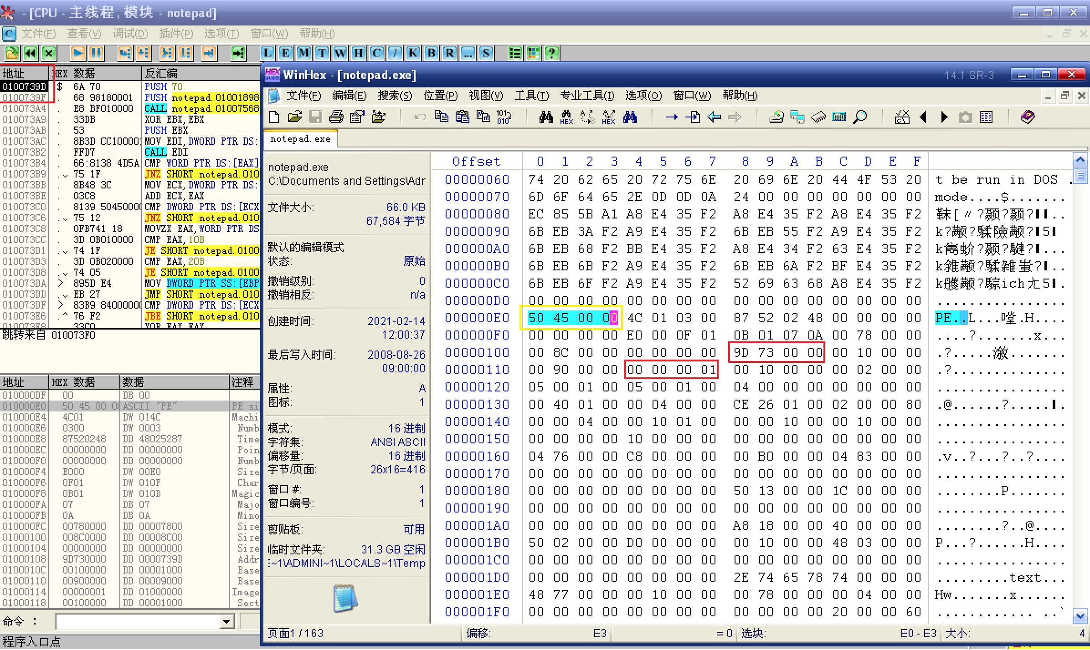Click WinHex Find Hex Values binoculars icon

coord(566,117)
